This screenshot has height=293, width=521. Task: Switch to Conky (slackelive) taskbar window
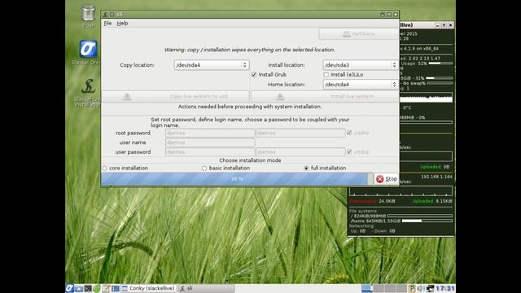149,288
